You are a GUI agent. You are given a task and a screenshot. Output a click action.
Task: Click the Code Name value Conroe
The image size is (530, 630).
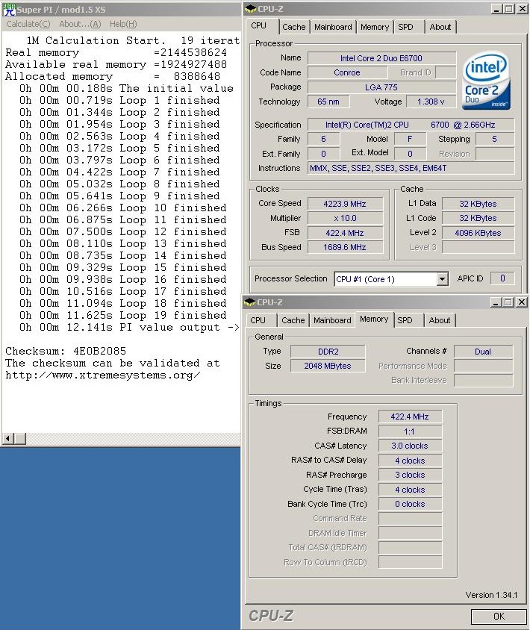[x=347, y=72]
